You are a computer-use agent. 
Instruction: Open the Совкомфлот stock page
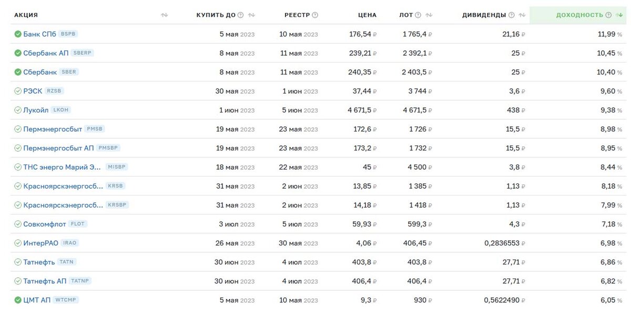pos(45,224)
